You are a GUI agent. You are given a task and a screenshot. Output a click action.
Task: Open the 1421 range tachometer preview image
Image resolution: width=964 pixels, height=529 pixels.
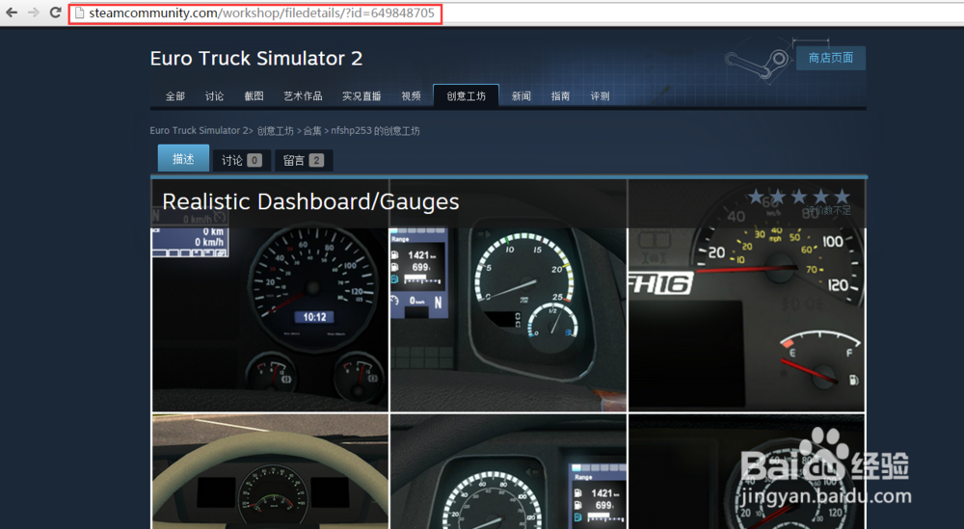508,295
